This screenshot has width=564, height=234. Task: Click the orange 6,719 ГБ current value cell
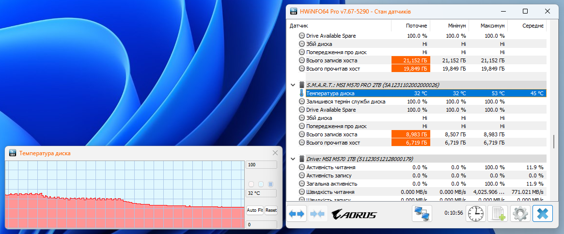[x=411, y=143]
